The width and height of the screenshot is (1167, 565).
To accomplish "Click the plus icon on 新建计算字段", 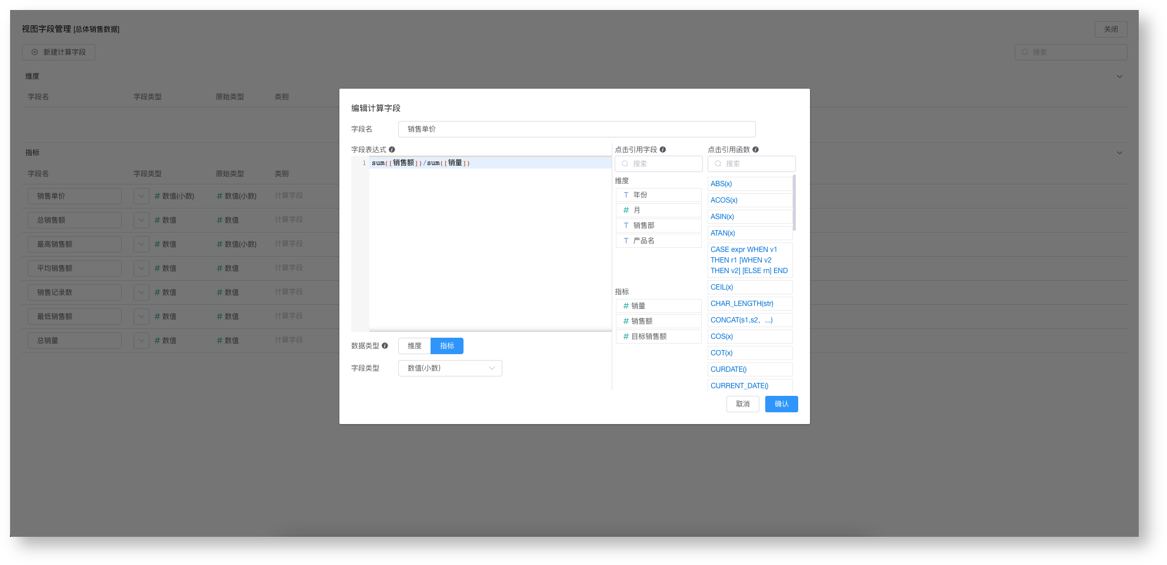I will [x=34, y=52].
